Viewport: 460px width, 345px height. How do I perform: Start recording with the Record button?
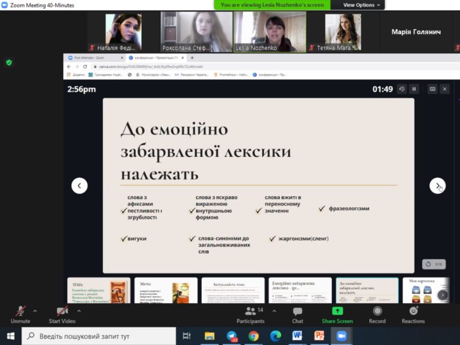point(377,313)
